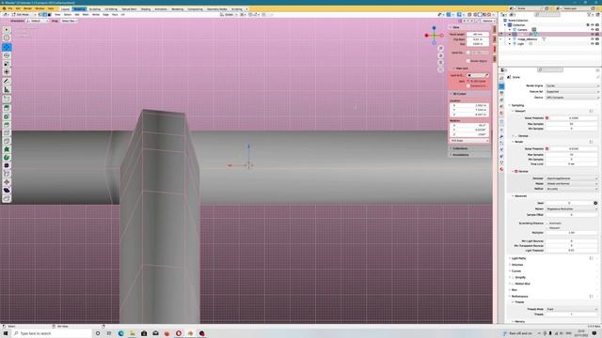The image size is (602, 338).
Task: Open the Orientation Default dropdown
Action: [x=38, y=21]
